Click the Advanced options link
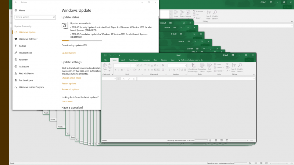 (x=70, y=89)
